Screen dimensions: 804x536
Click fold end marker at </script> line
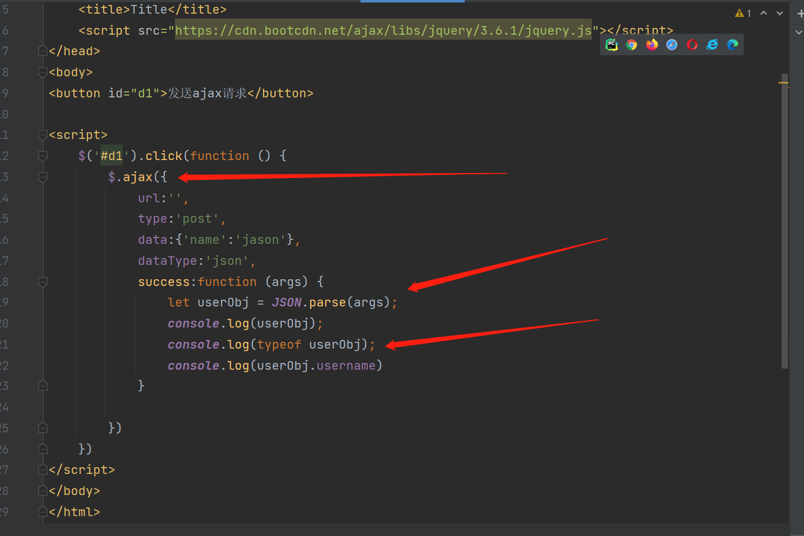coord(42,470)
